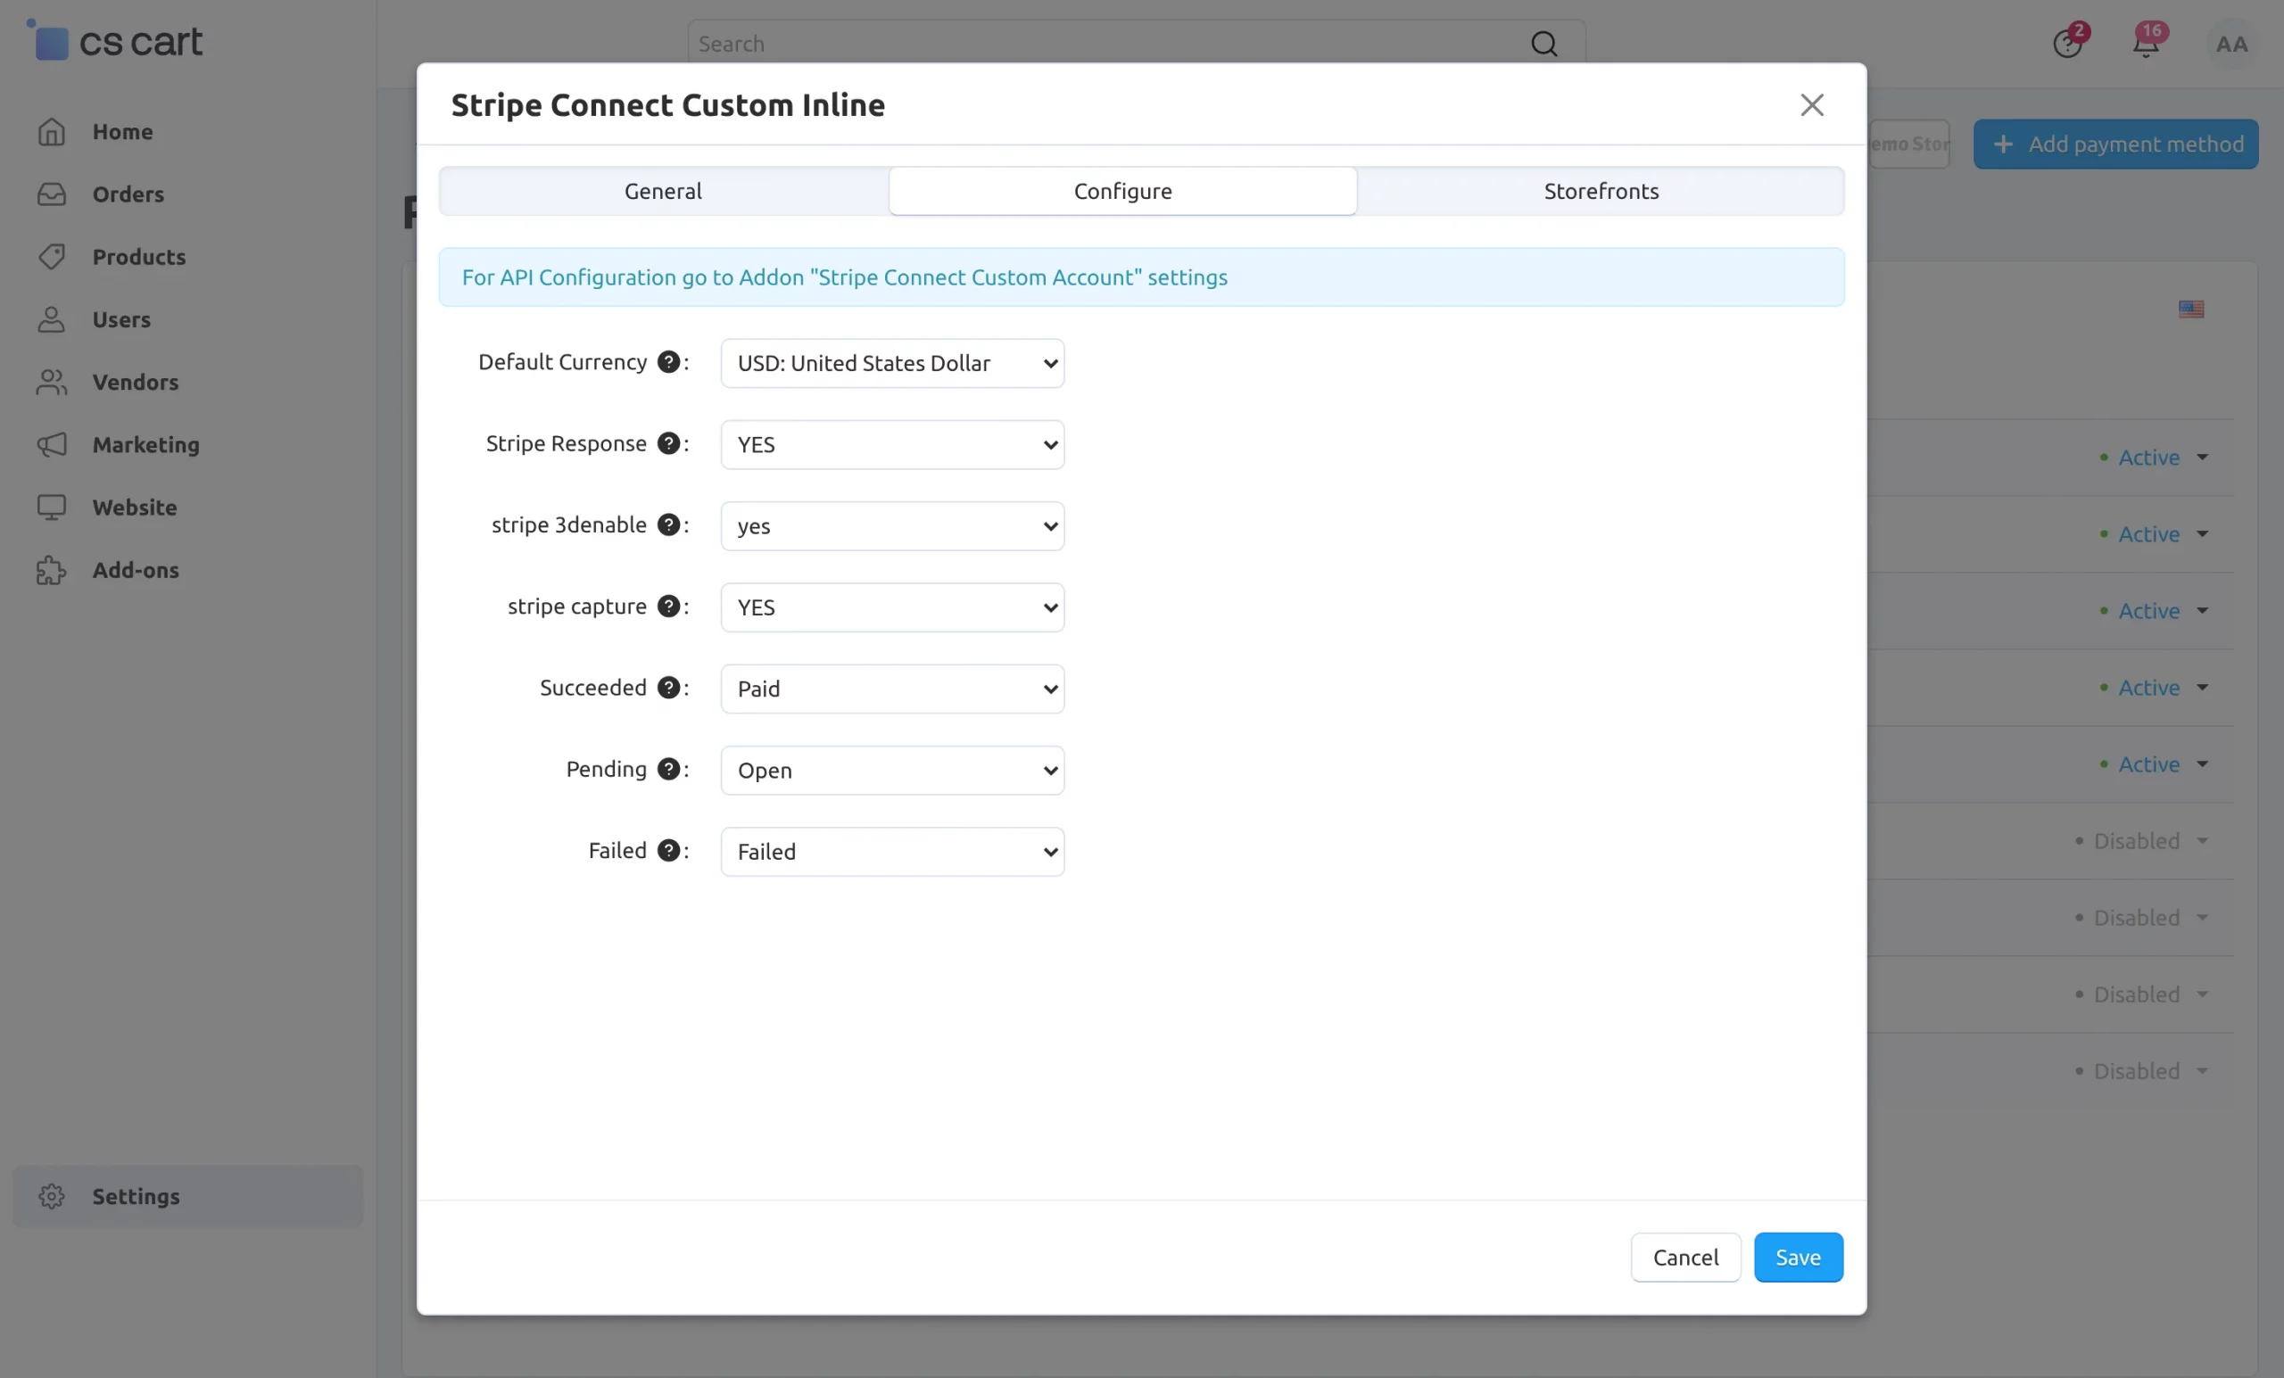Viewport: 2284px width, 1378px height.
Task: Show help tooltip for stripe 3denable
Action: click(x=668, y=524)
